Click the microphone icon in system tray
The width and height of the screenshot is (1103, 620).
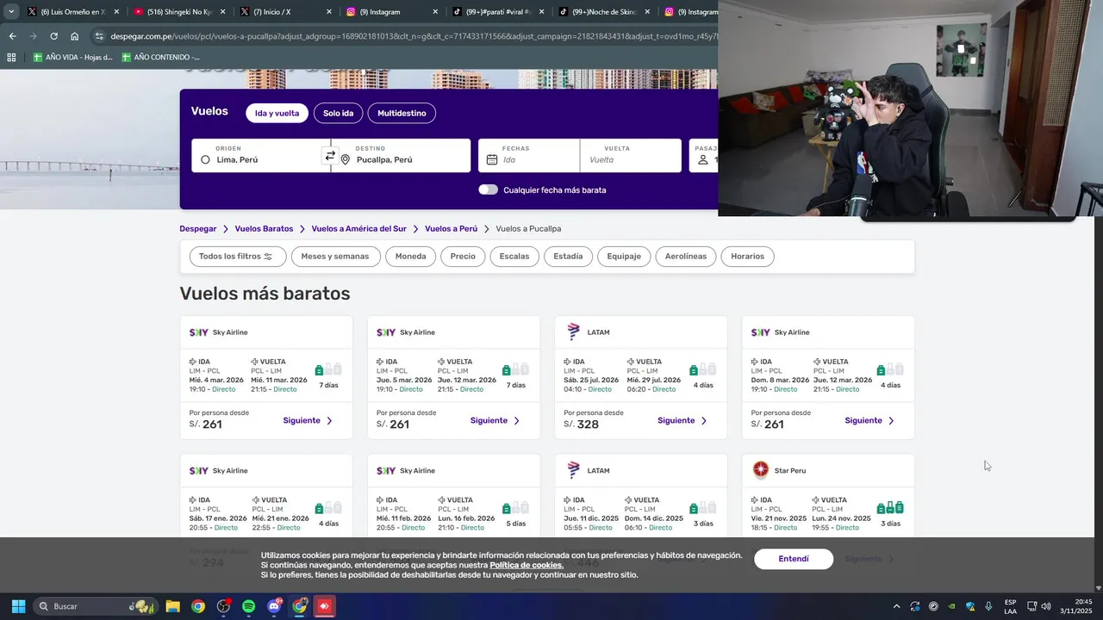(988, 606)
